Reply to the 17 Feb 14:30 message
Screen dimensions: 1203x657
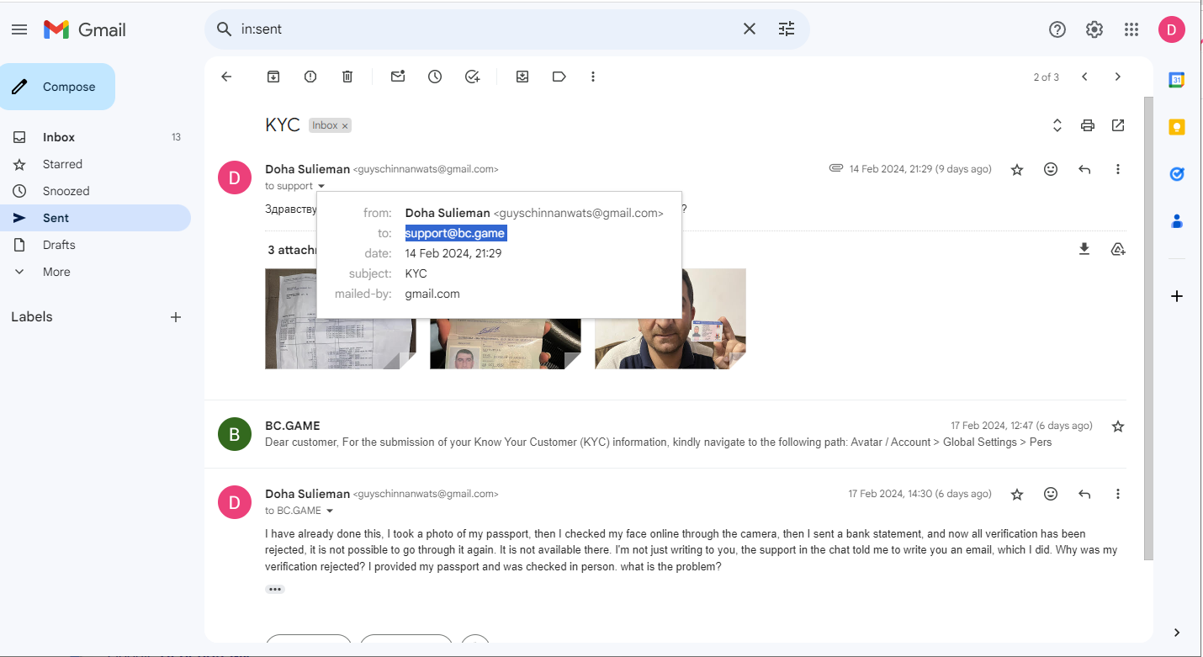click(1084, 494)
